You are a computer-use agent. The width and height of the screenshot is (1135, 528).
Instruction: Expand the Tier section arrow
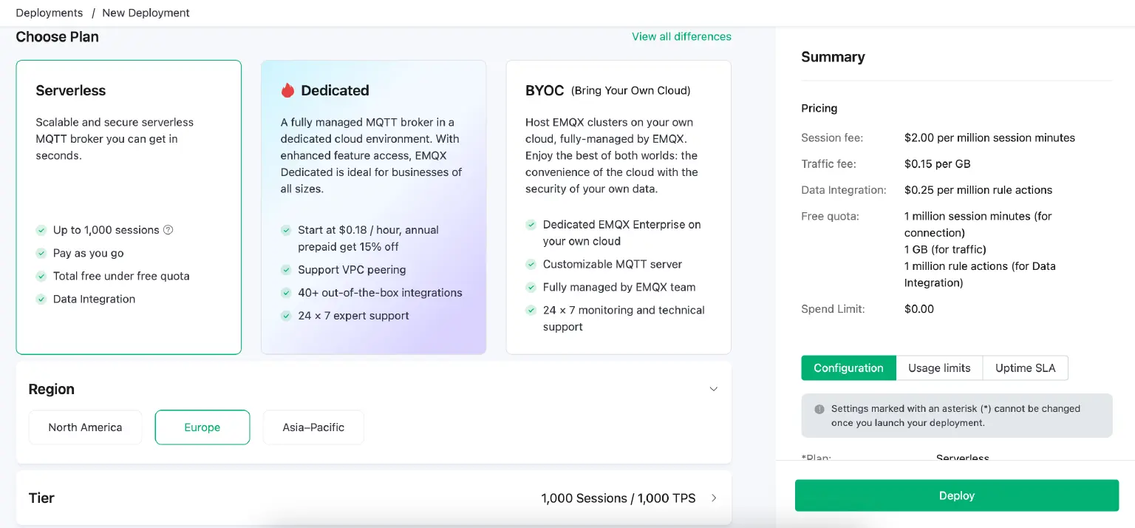(x=714, y=498)
